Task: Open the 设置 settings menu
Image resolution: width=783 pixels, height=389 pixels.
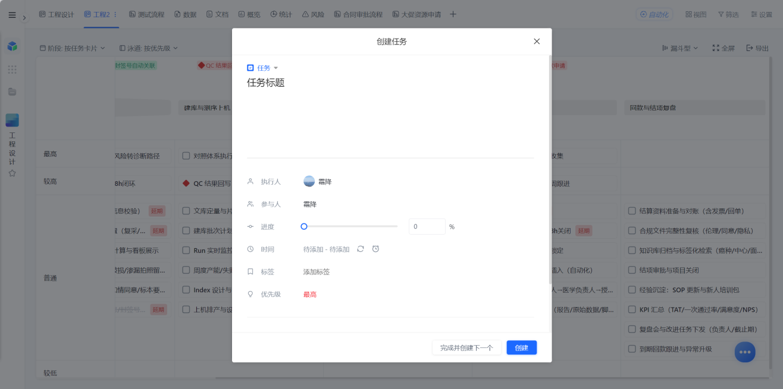Action: (x=762, y=14)
